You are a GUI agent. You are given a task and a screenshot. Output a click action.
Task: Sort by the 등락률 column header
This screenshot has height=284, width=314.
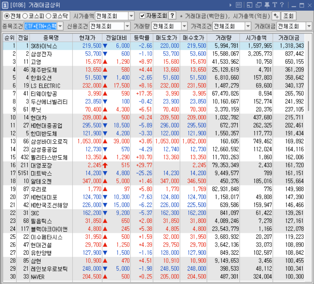(141, 37)
